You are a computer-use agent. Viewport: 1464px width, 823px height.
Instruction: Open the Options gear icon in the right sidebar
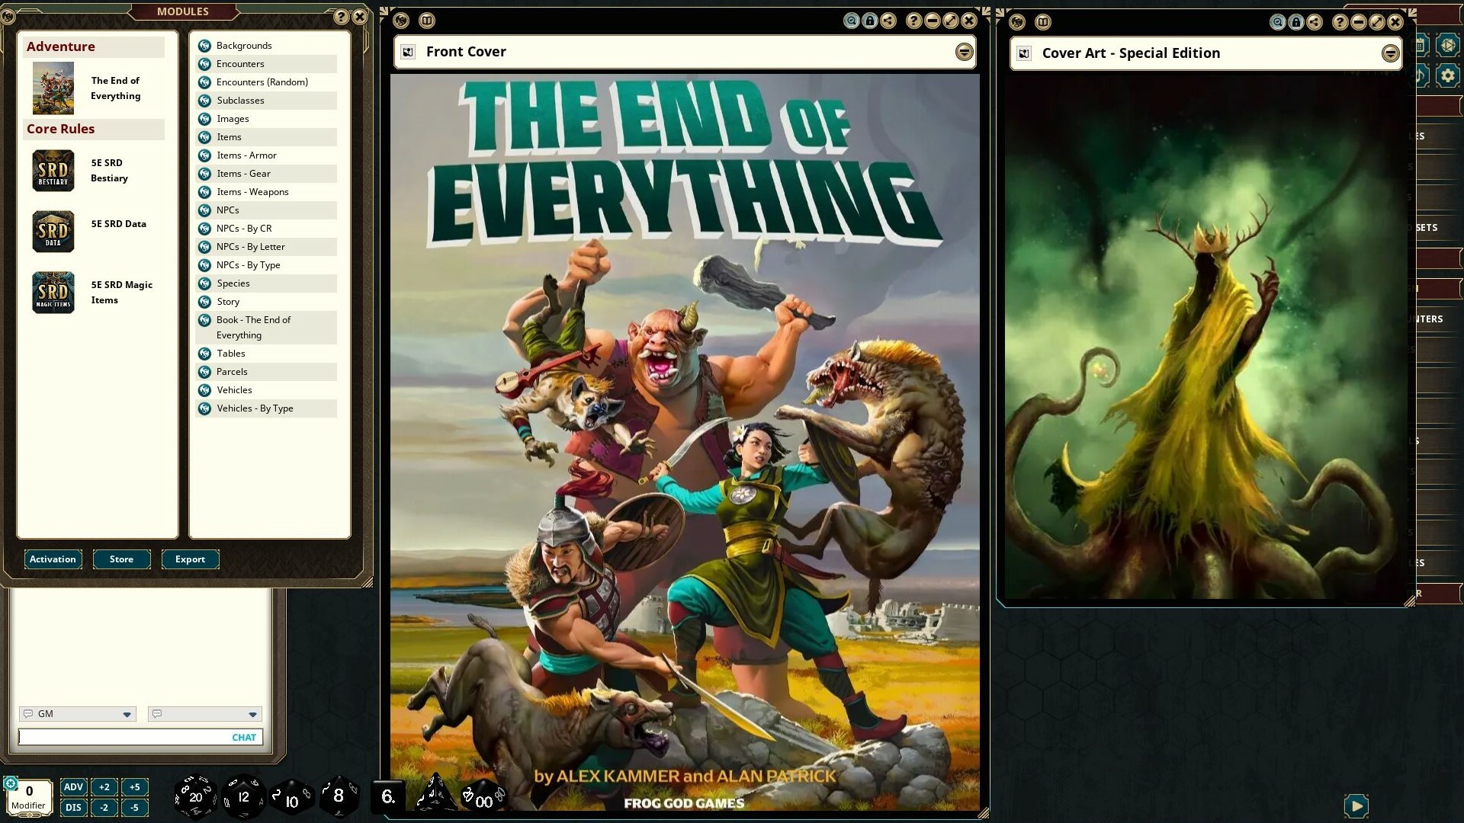point(1447,75)
